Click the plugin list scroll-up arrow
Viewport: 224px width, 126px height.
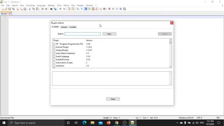click(170, 40)
